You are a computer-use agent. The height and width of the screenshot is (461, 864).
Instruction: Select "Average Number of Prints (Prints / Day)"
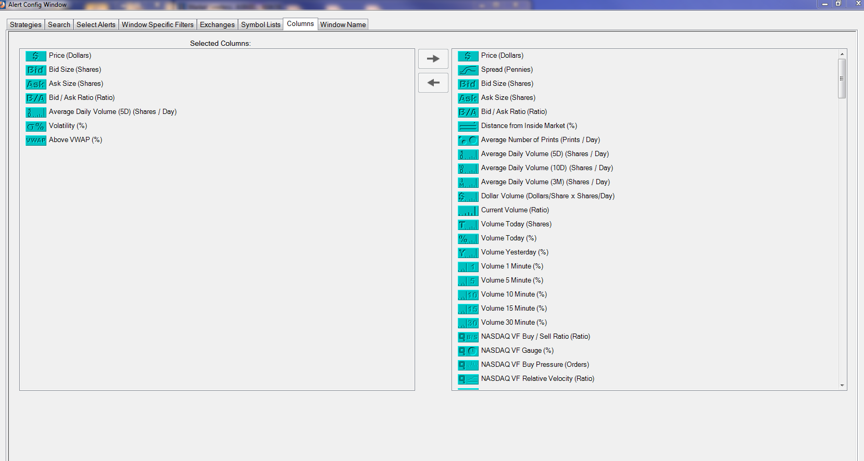click(541, 140)
